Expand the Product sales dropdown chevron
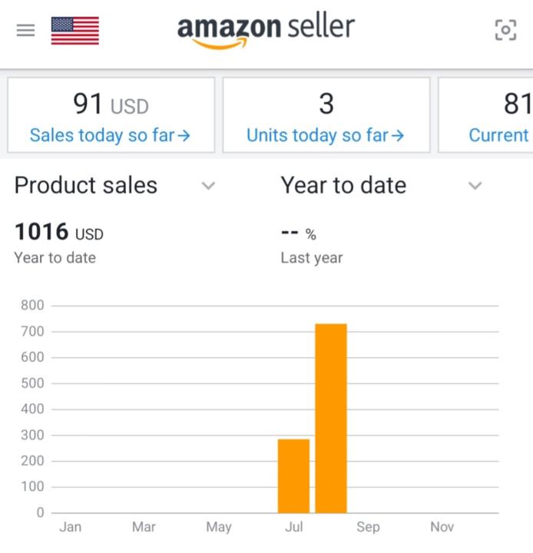The width and height of the screenshot is (533, 553). coord(208,186)
